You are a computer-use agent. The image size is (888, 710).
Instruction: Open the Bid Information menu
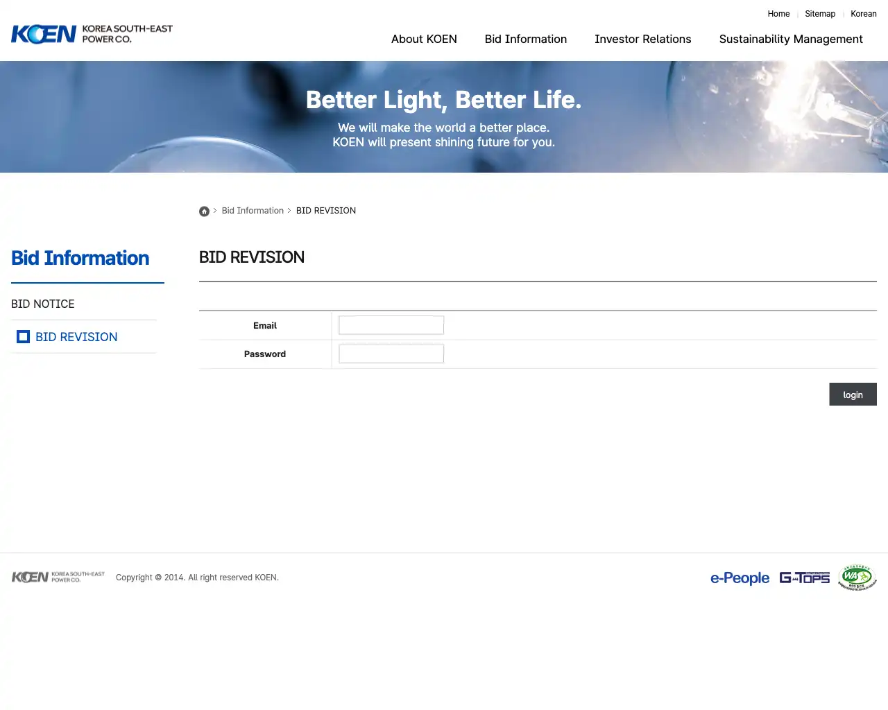(525, 39)
